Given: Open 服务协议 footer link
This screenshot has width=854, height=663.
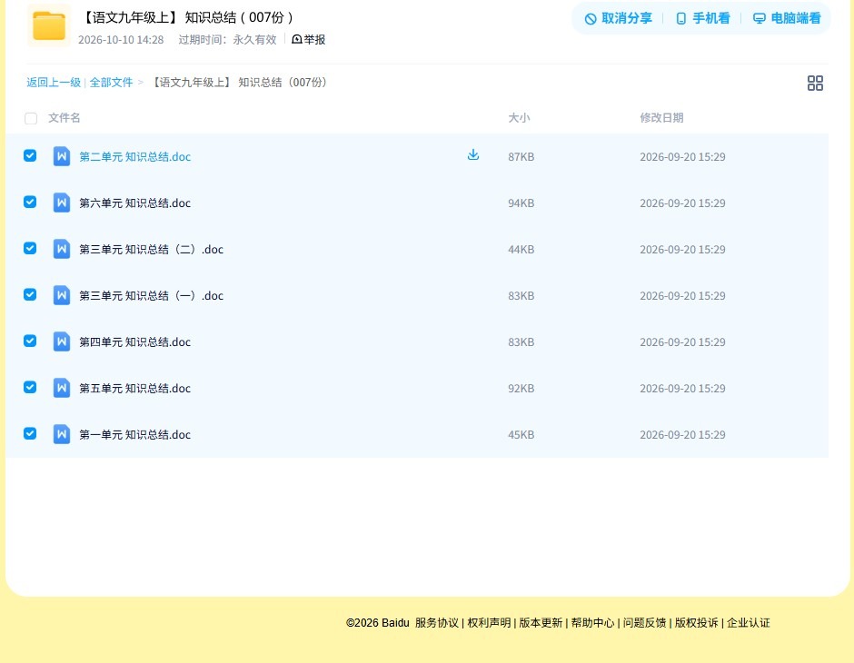Looking at the screenshot, I should (437, 623).
